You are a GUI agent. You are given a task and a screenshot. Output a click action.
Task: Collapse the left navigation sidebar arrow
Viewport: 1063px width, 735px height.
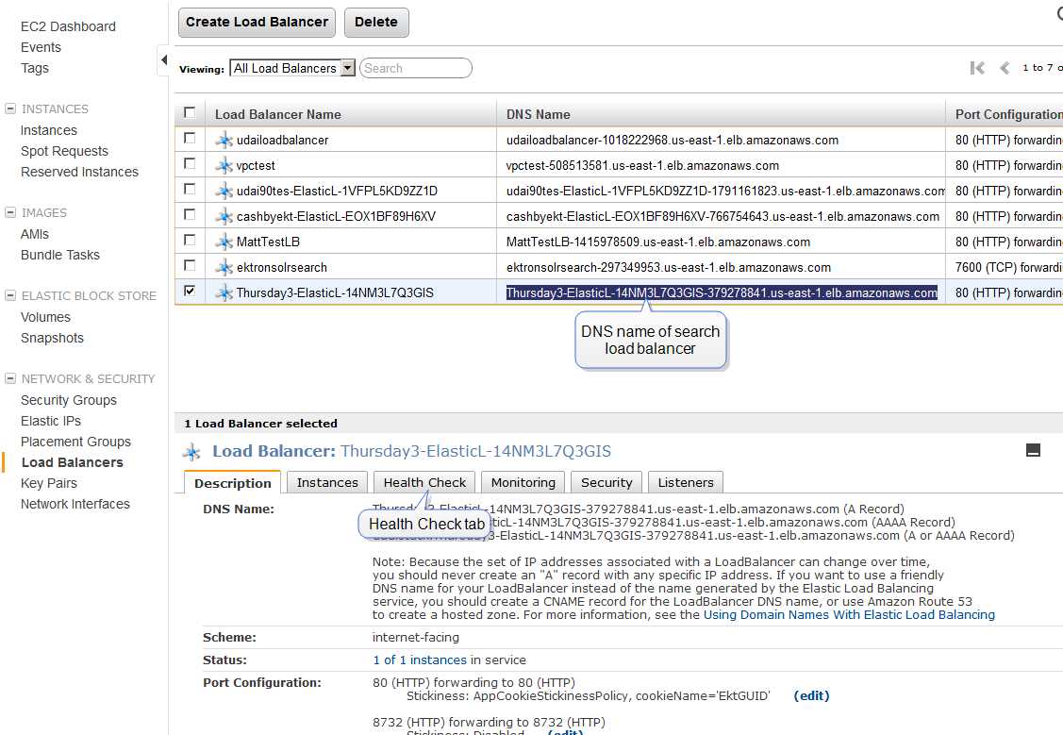pos(163,60)
